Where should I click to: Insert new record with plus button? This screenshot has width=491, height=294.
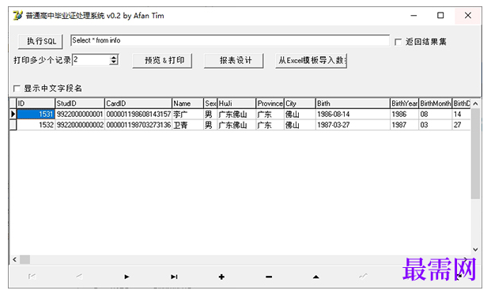[221, 277]
